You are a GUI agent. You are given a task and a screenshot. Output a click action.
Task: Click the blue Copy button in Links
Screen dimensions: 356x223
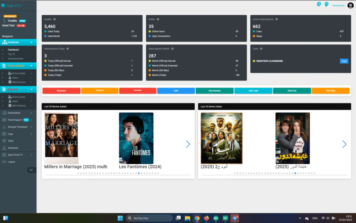[x=344, y=61]
